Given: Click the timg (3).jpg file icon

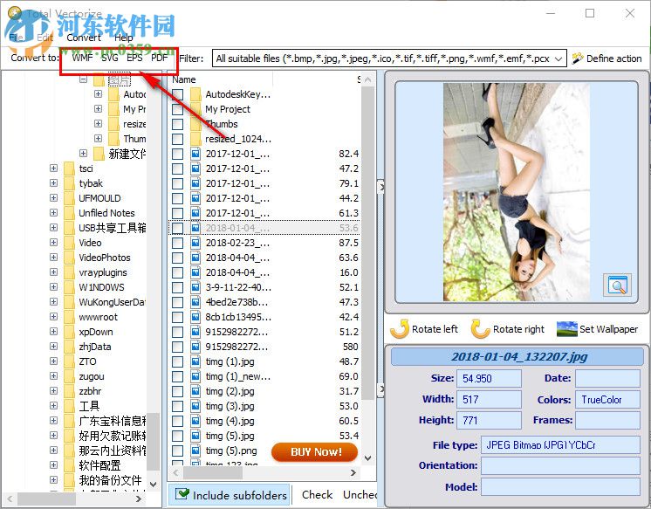Looking at the screenshot, I should (195, 406).
